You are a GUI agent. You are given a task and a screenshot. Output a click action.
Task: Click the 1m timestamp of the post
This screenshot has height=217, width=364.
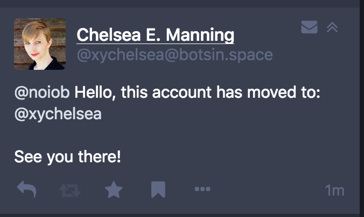click(x=334, y=190)
